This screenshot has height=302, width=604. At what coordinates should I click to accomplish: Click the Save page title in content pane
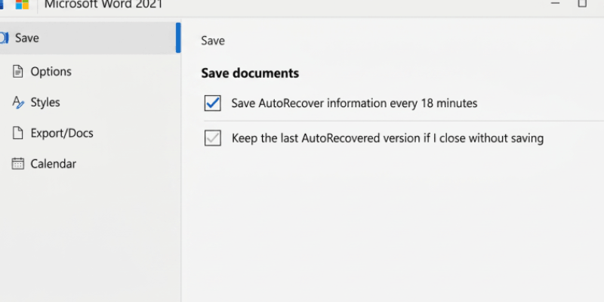click(213, 41)
